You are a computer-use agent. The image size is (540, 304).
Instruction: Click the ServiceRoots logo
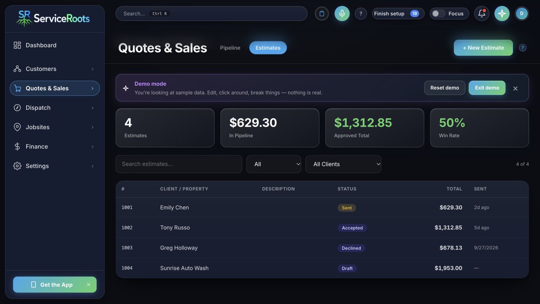(x=53, y=18)
